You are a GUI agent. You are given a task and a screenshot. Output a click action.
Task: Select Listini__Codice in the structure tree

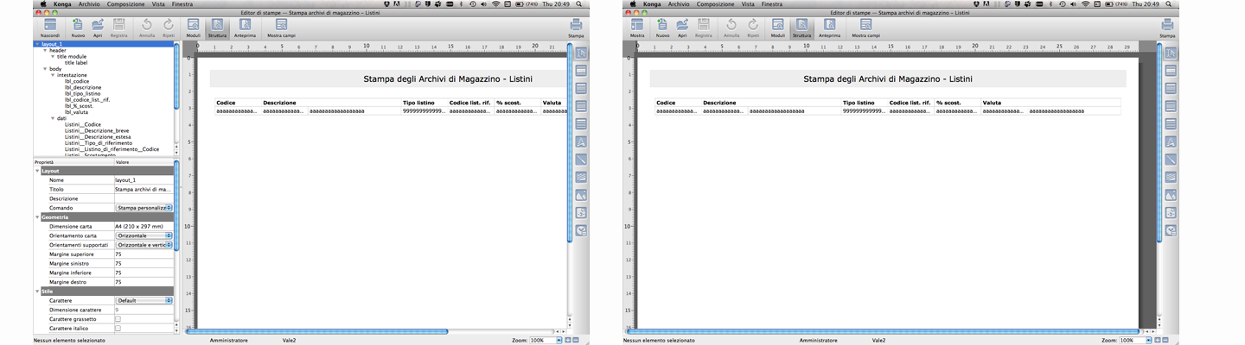point(82,124)
